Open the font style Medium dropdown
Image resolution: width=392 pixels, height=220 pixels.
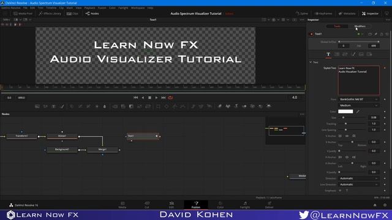tap(359, 106)
